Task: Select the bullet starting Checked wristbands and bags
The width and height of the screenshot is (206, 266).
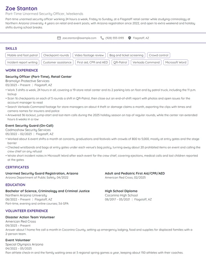Action: [103, 149]
